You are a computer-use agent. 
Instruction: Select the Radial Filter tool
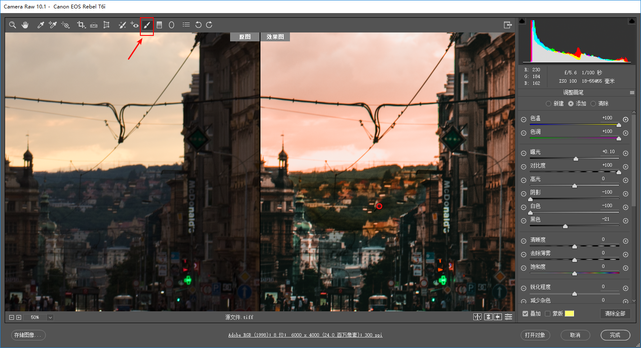(172, 25)
